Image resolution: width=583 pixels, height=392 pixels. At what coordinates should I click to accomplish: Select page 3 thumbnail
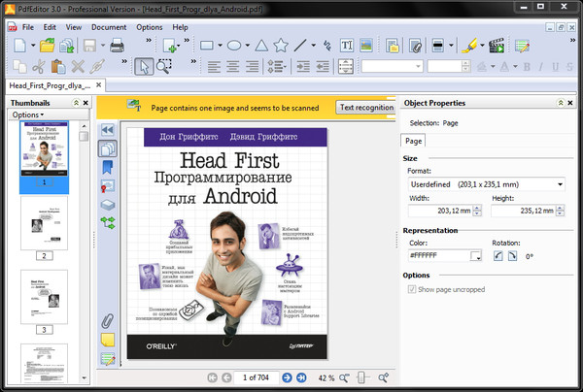[45, 297]
